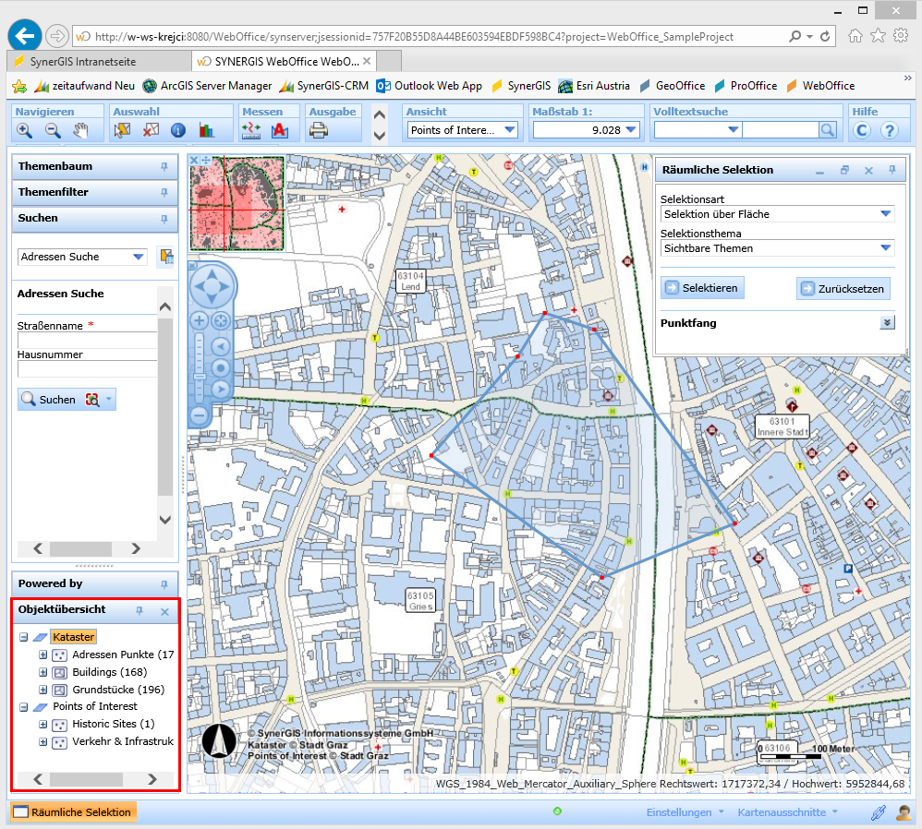Pin the Themenbaum panel
This screenshot has height=829, width=922.
pyautogui.click(x=164, y=167)
